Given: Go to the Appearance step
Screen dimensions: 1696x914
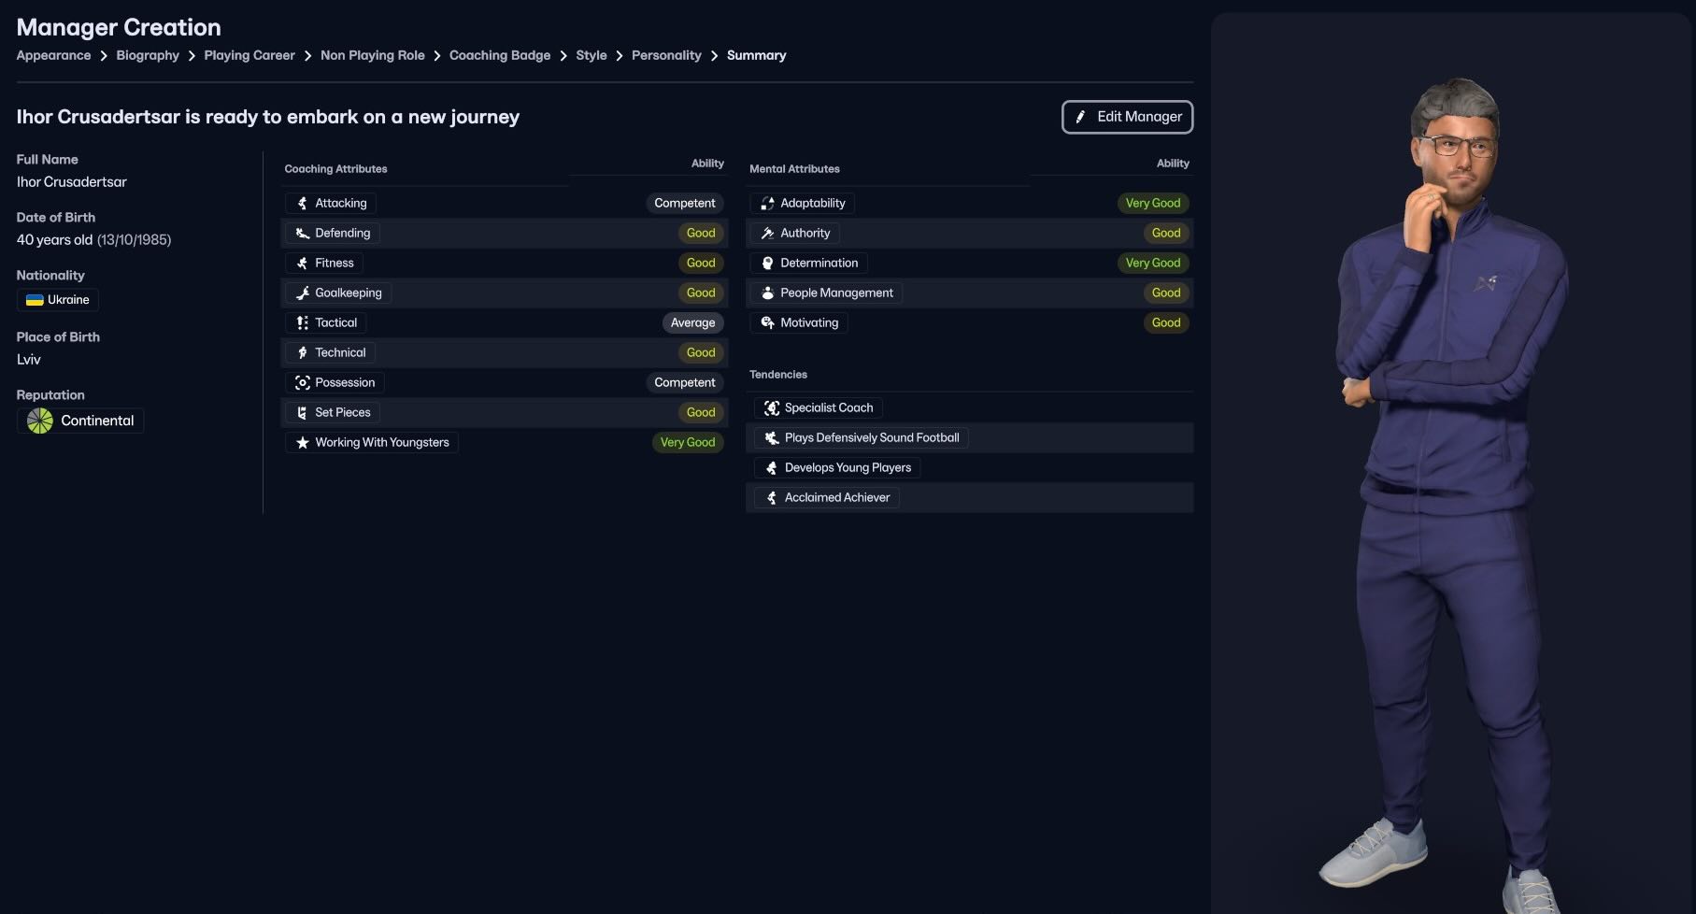Looking at the screenshot, I should click(53, 55).
